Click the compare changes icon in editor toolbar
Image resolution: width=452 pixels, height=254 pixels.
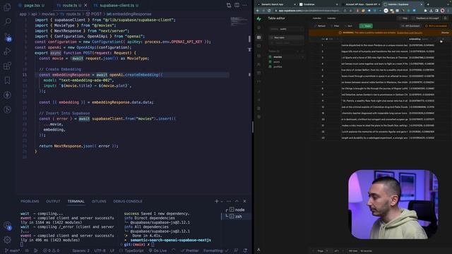tap(229, 5)
